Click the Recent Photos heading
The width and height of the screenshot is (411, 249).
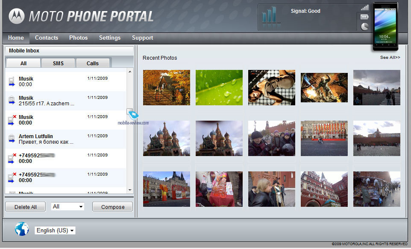click(160, 58)
